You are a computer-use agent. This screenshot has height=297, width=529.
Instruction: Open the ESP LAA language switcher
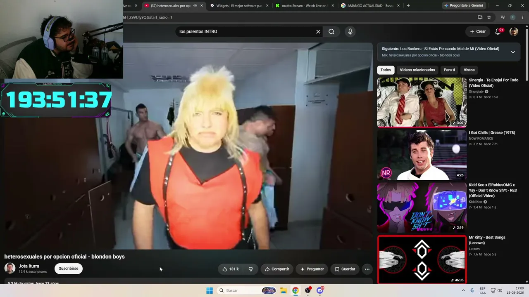tap(483, 290)
